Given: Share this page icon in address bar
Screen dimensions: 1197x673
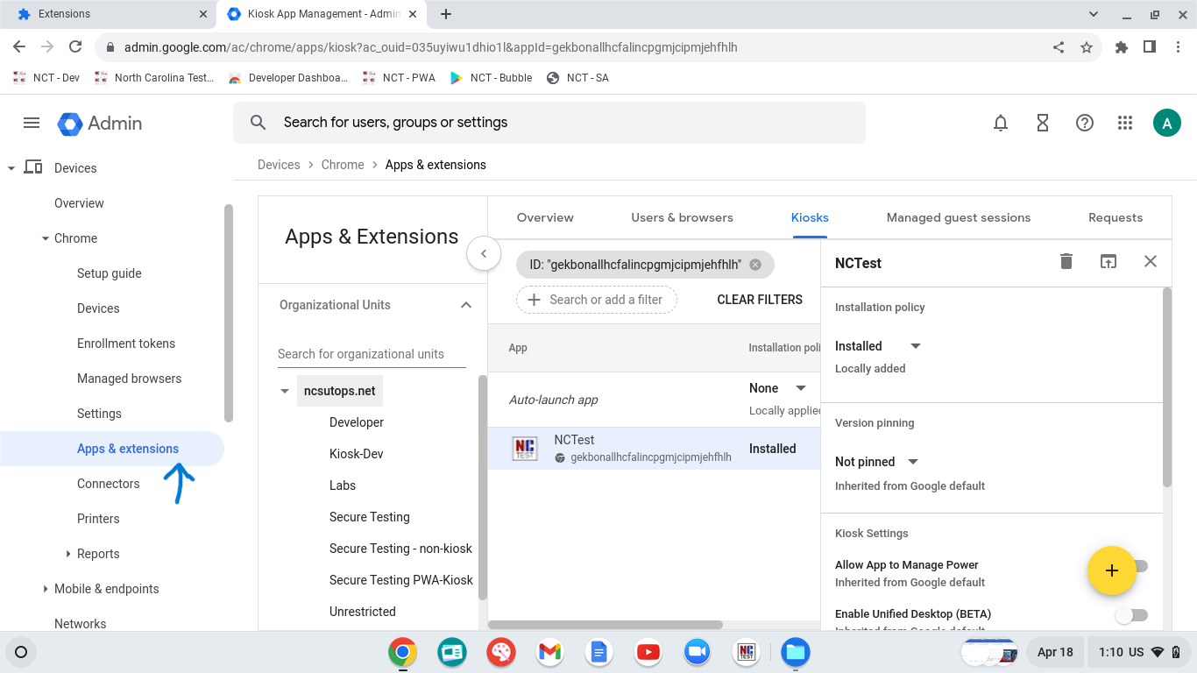Looking at the screenshot, I should tap(1059, 47).
